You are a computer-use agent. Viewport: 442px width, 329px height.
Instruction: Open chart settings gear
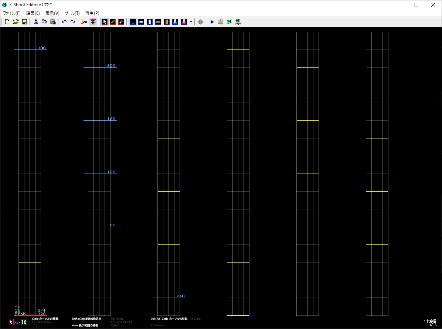pos(200,22)
